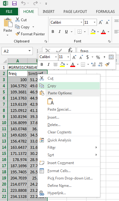The image size is (119, 201).
Task: Click the Paste keep text only icon
Action: click(x=51, y=101)
